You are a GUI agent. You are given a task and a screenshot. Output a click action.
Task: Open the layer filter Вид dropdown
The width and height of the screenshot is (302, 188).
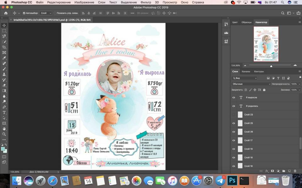click(244, 78)
